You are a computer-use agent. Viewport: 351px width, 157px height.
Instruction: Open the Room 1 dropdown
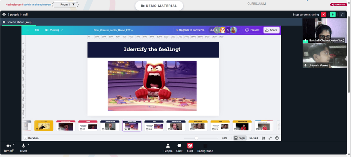tap(65, 5)
